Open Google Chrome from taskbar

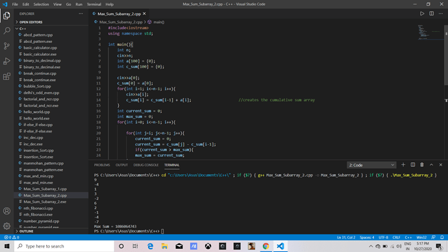pos(266,246)
